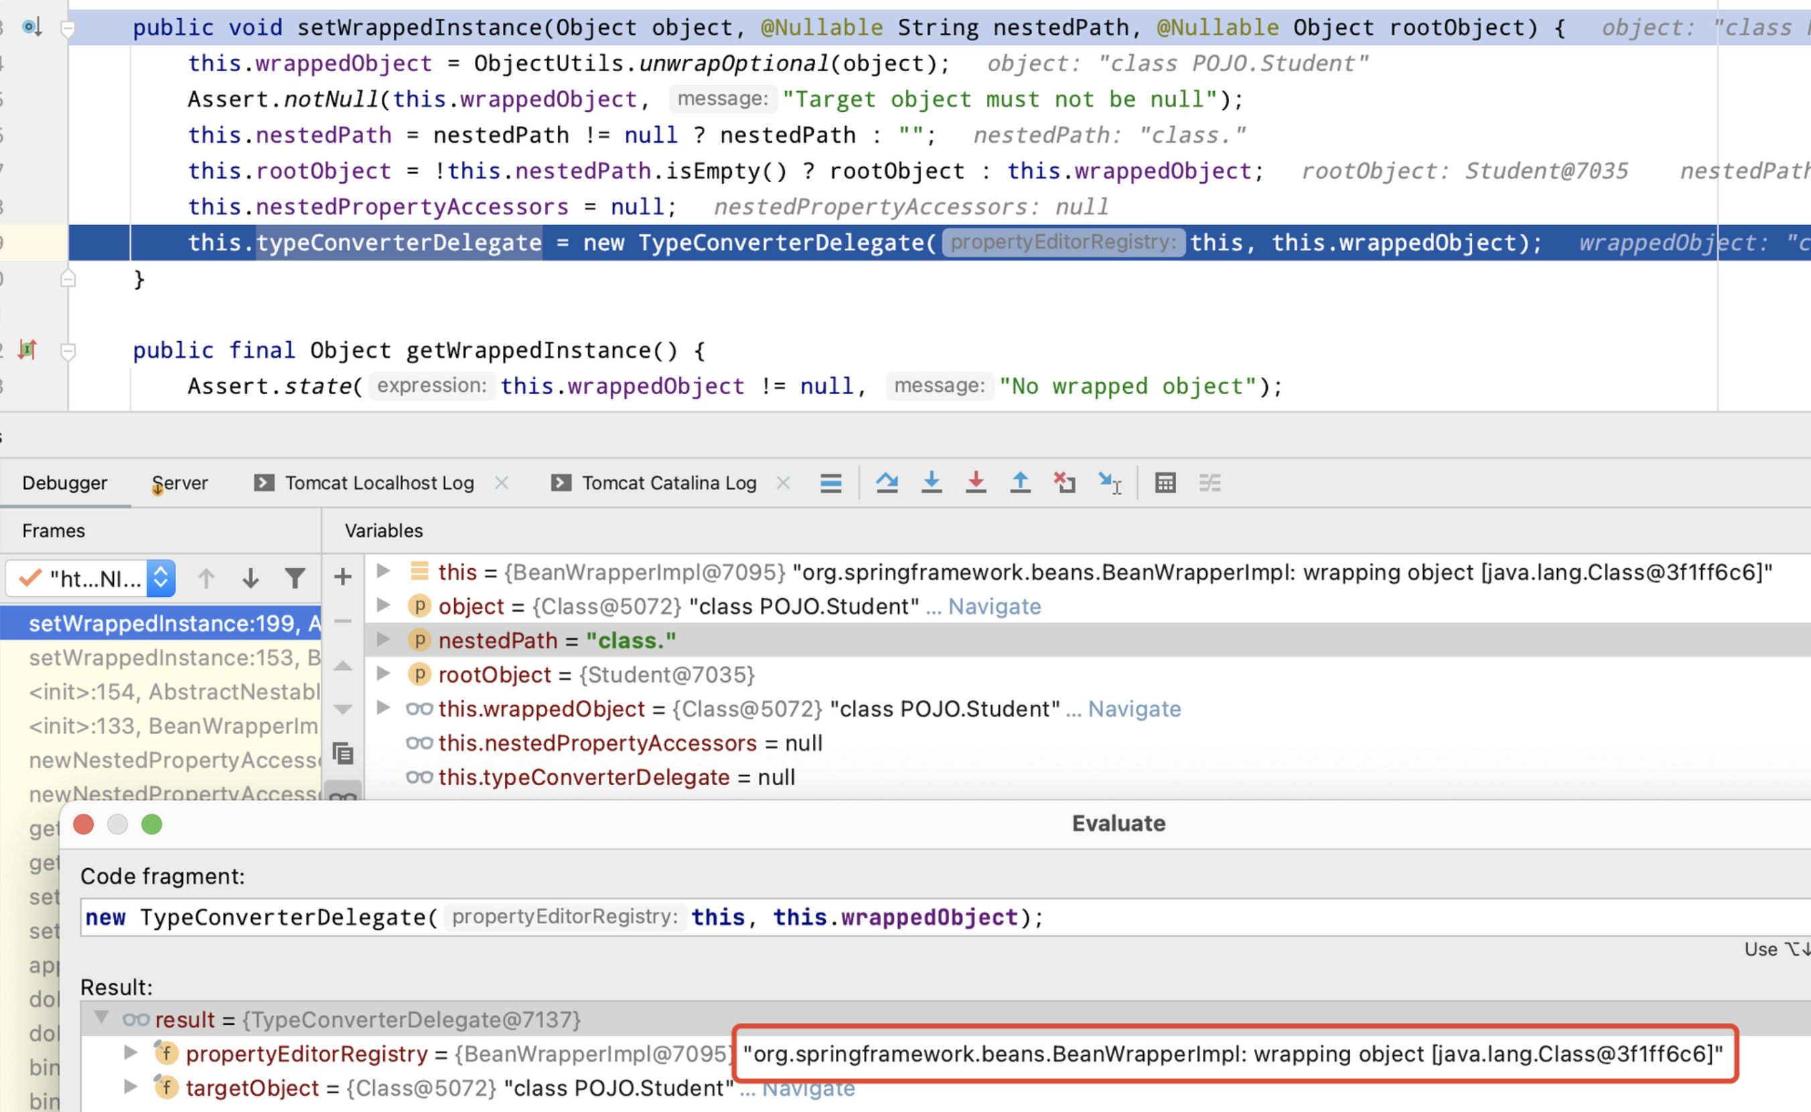Click the fold marker beside setWrappedInstance declaration

point(68,29)
